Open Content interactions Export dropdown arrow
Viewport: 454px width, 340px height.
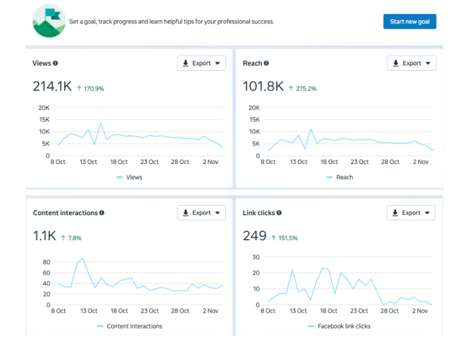(217, 213)
